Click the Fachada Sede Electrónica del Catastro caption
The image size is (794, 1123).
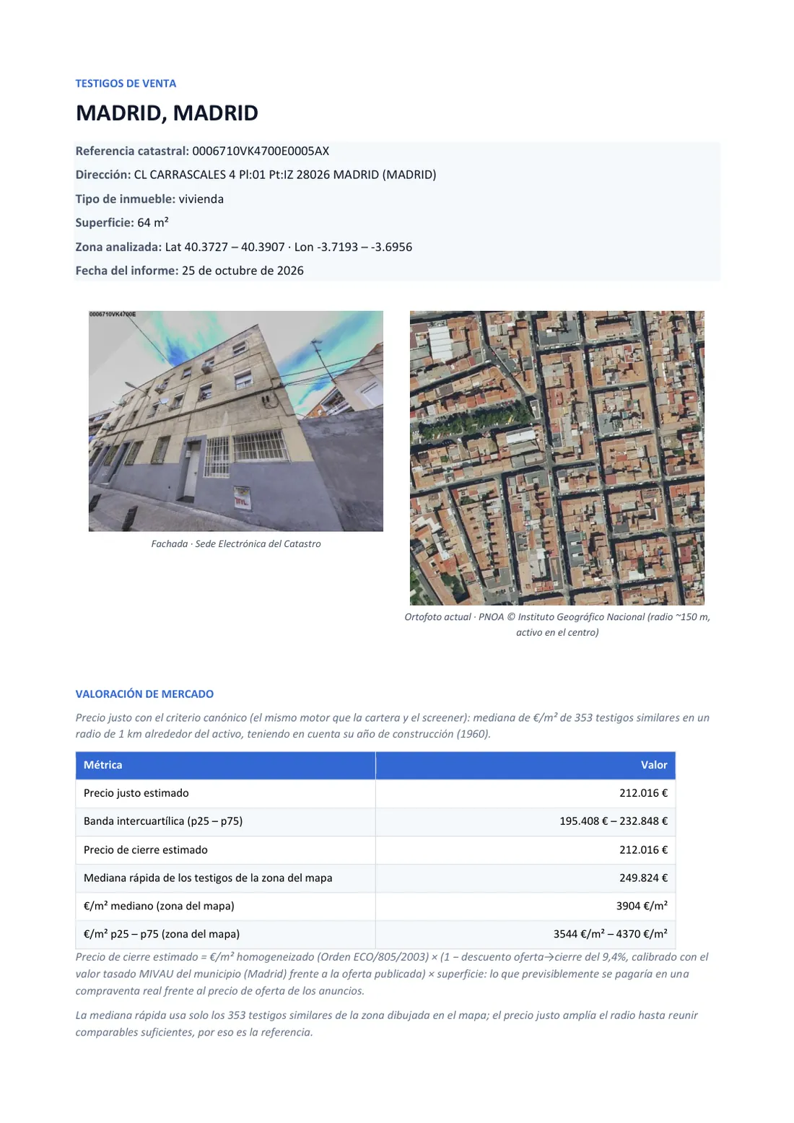point(236,544)
